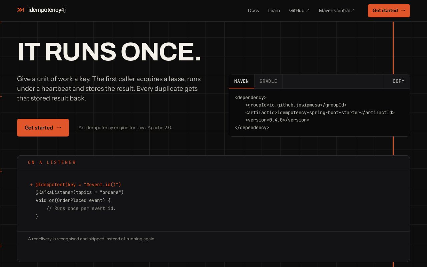Click the version 0.4.0 line
Viewport: 427px width, 267px height.
click(x=277, y=120)
